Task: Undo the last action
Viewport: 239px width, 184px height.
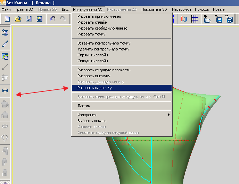Action: (52, 19)
